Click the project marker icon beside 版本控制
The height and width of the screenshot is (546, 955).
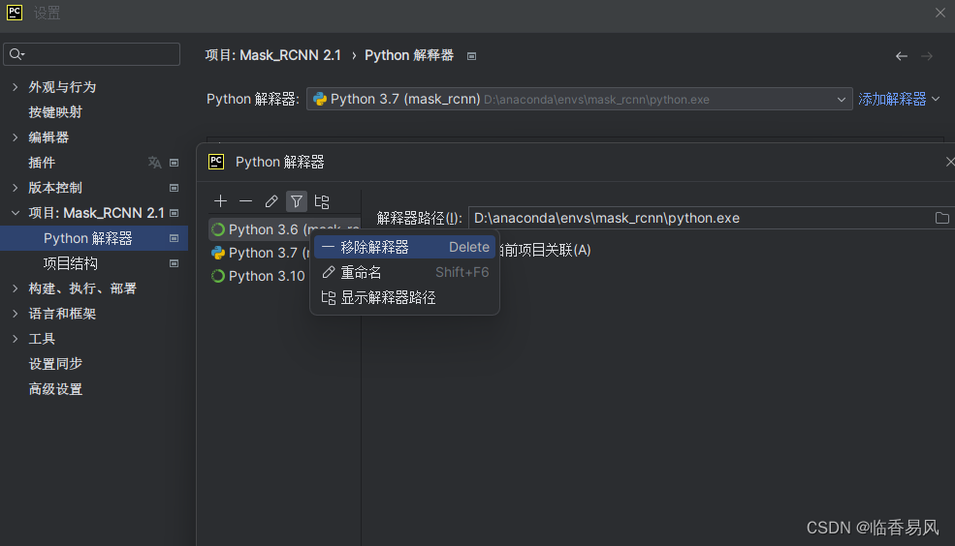tap(175, 188)
